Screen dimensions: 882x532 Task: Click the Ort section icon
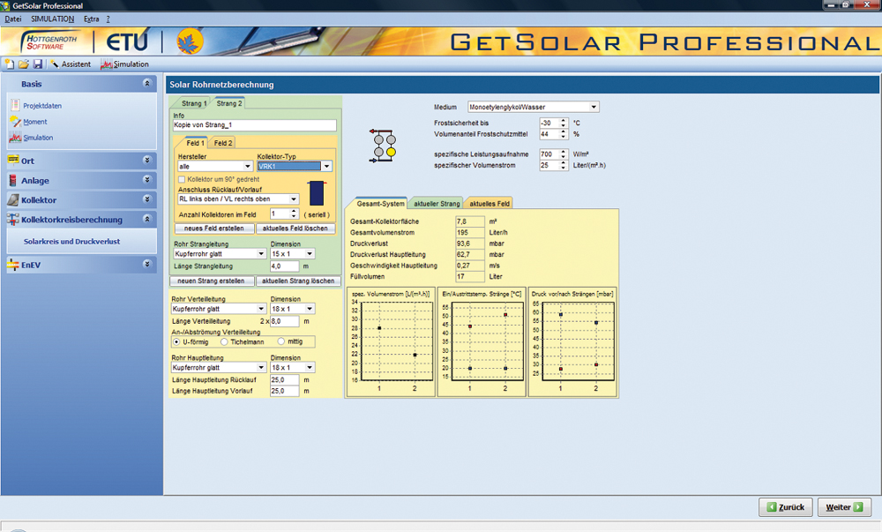click(13, 161)
